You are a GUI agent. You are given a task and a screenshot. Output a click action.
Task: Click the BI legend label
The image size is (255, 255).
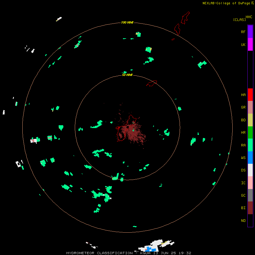[x=243, y=208]
